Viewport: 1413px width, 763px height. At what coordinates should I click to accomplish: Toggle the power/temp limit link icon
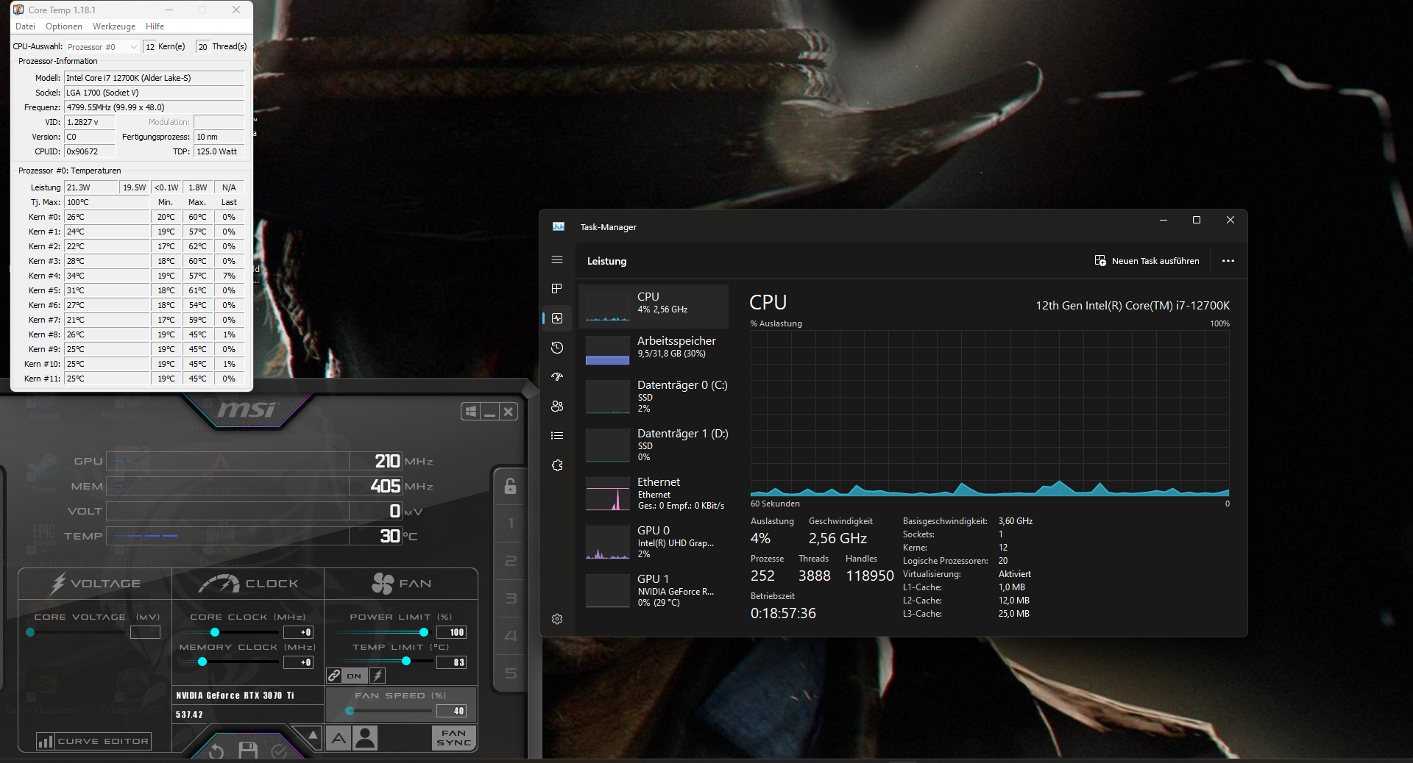pos(334,676)
